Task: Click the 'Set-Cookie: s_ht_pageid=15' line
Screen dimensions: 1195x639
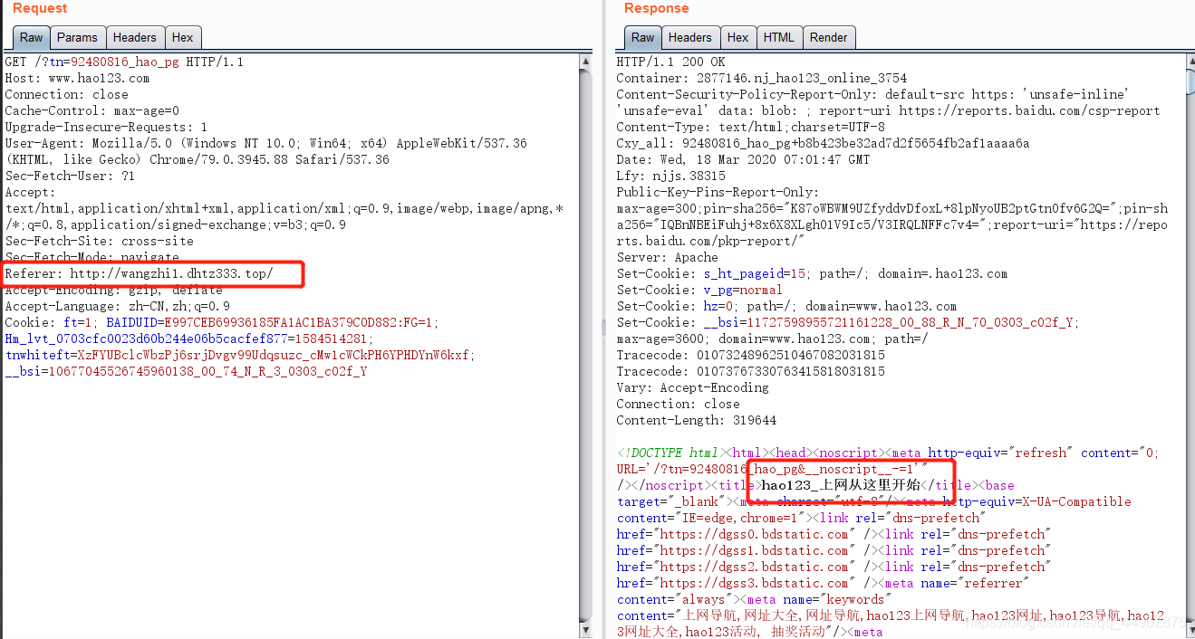Action: [x=812, y=273]
